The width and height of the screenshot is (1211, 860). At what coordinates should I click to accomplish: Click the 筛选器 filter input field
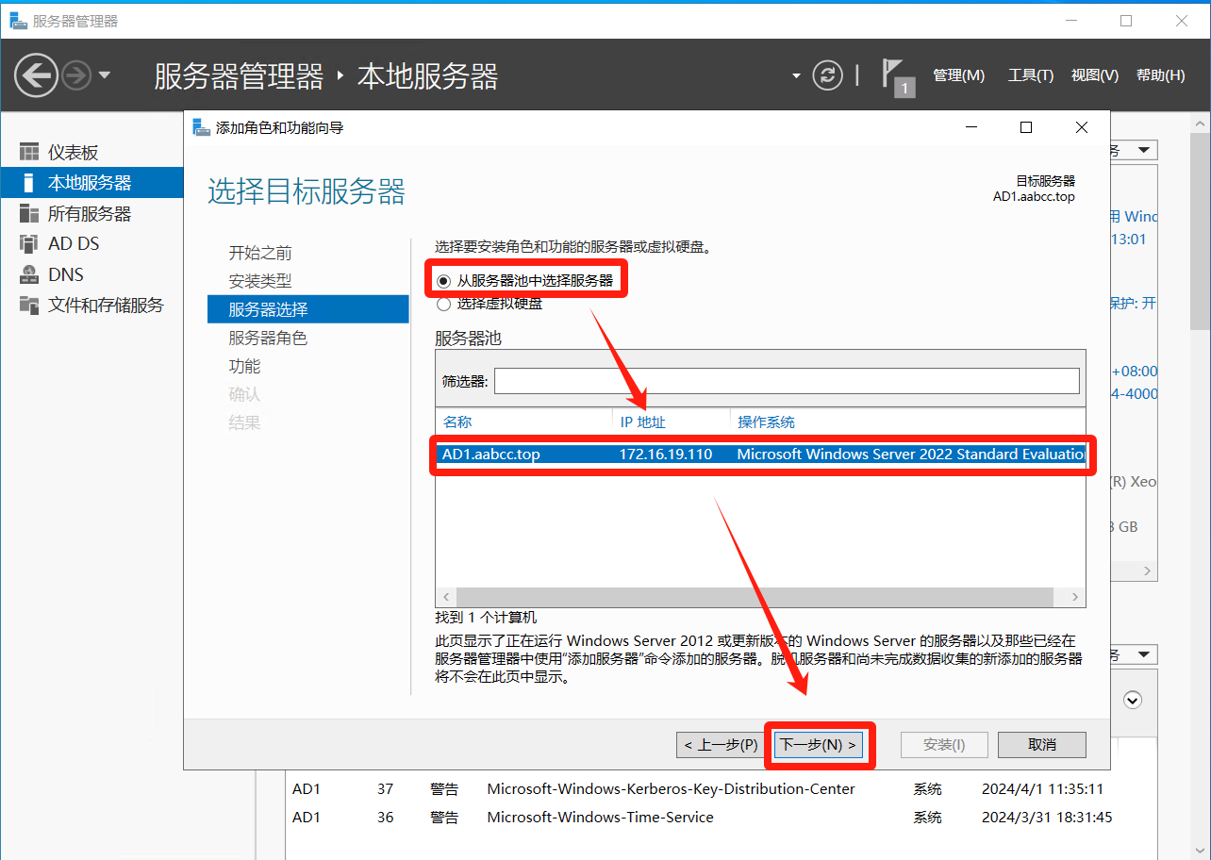click(x=786, y=381)
